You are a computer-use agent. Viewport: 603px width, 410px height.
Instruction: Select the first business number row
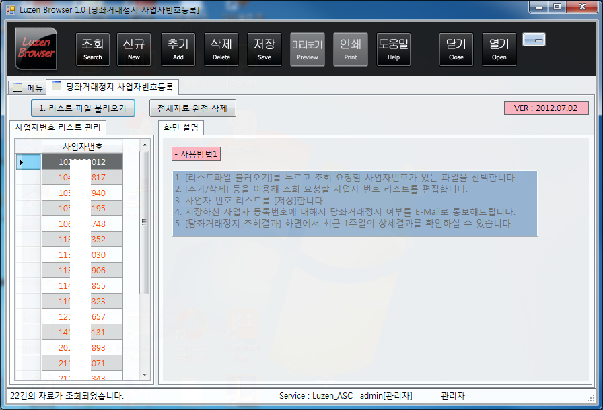[x=81, y=162]
